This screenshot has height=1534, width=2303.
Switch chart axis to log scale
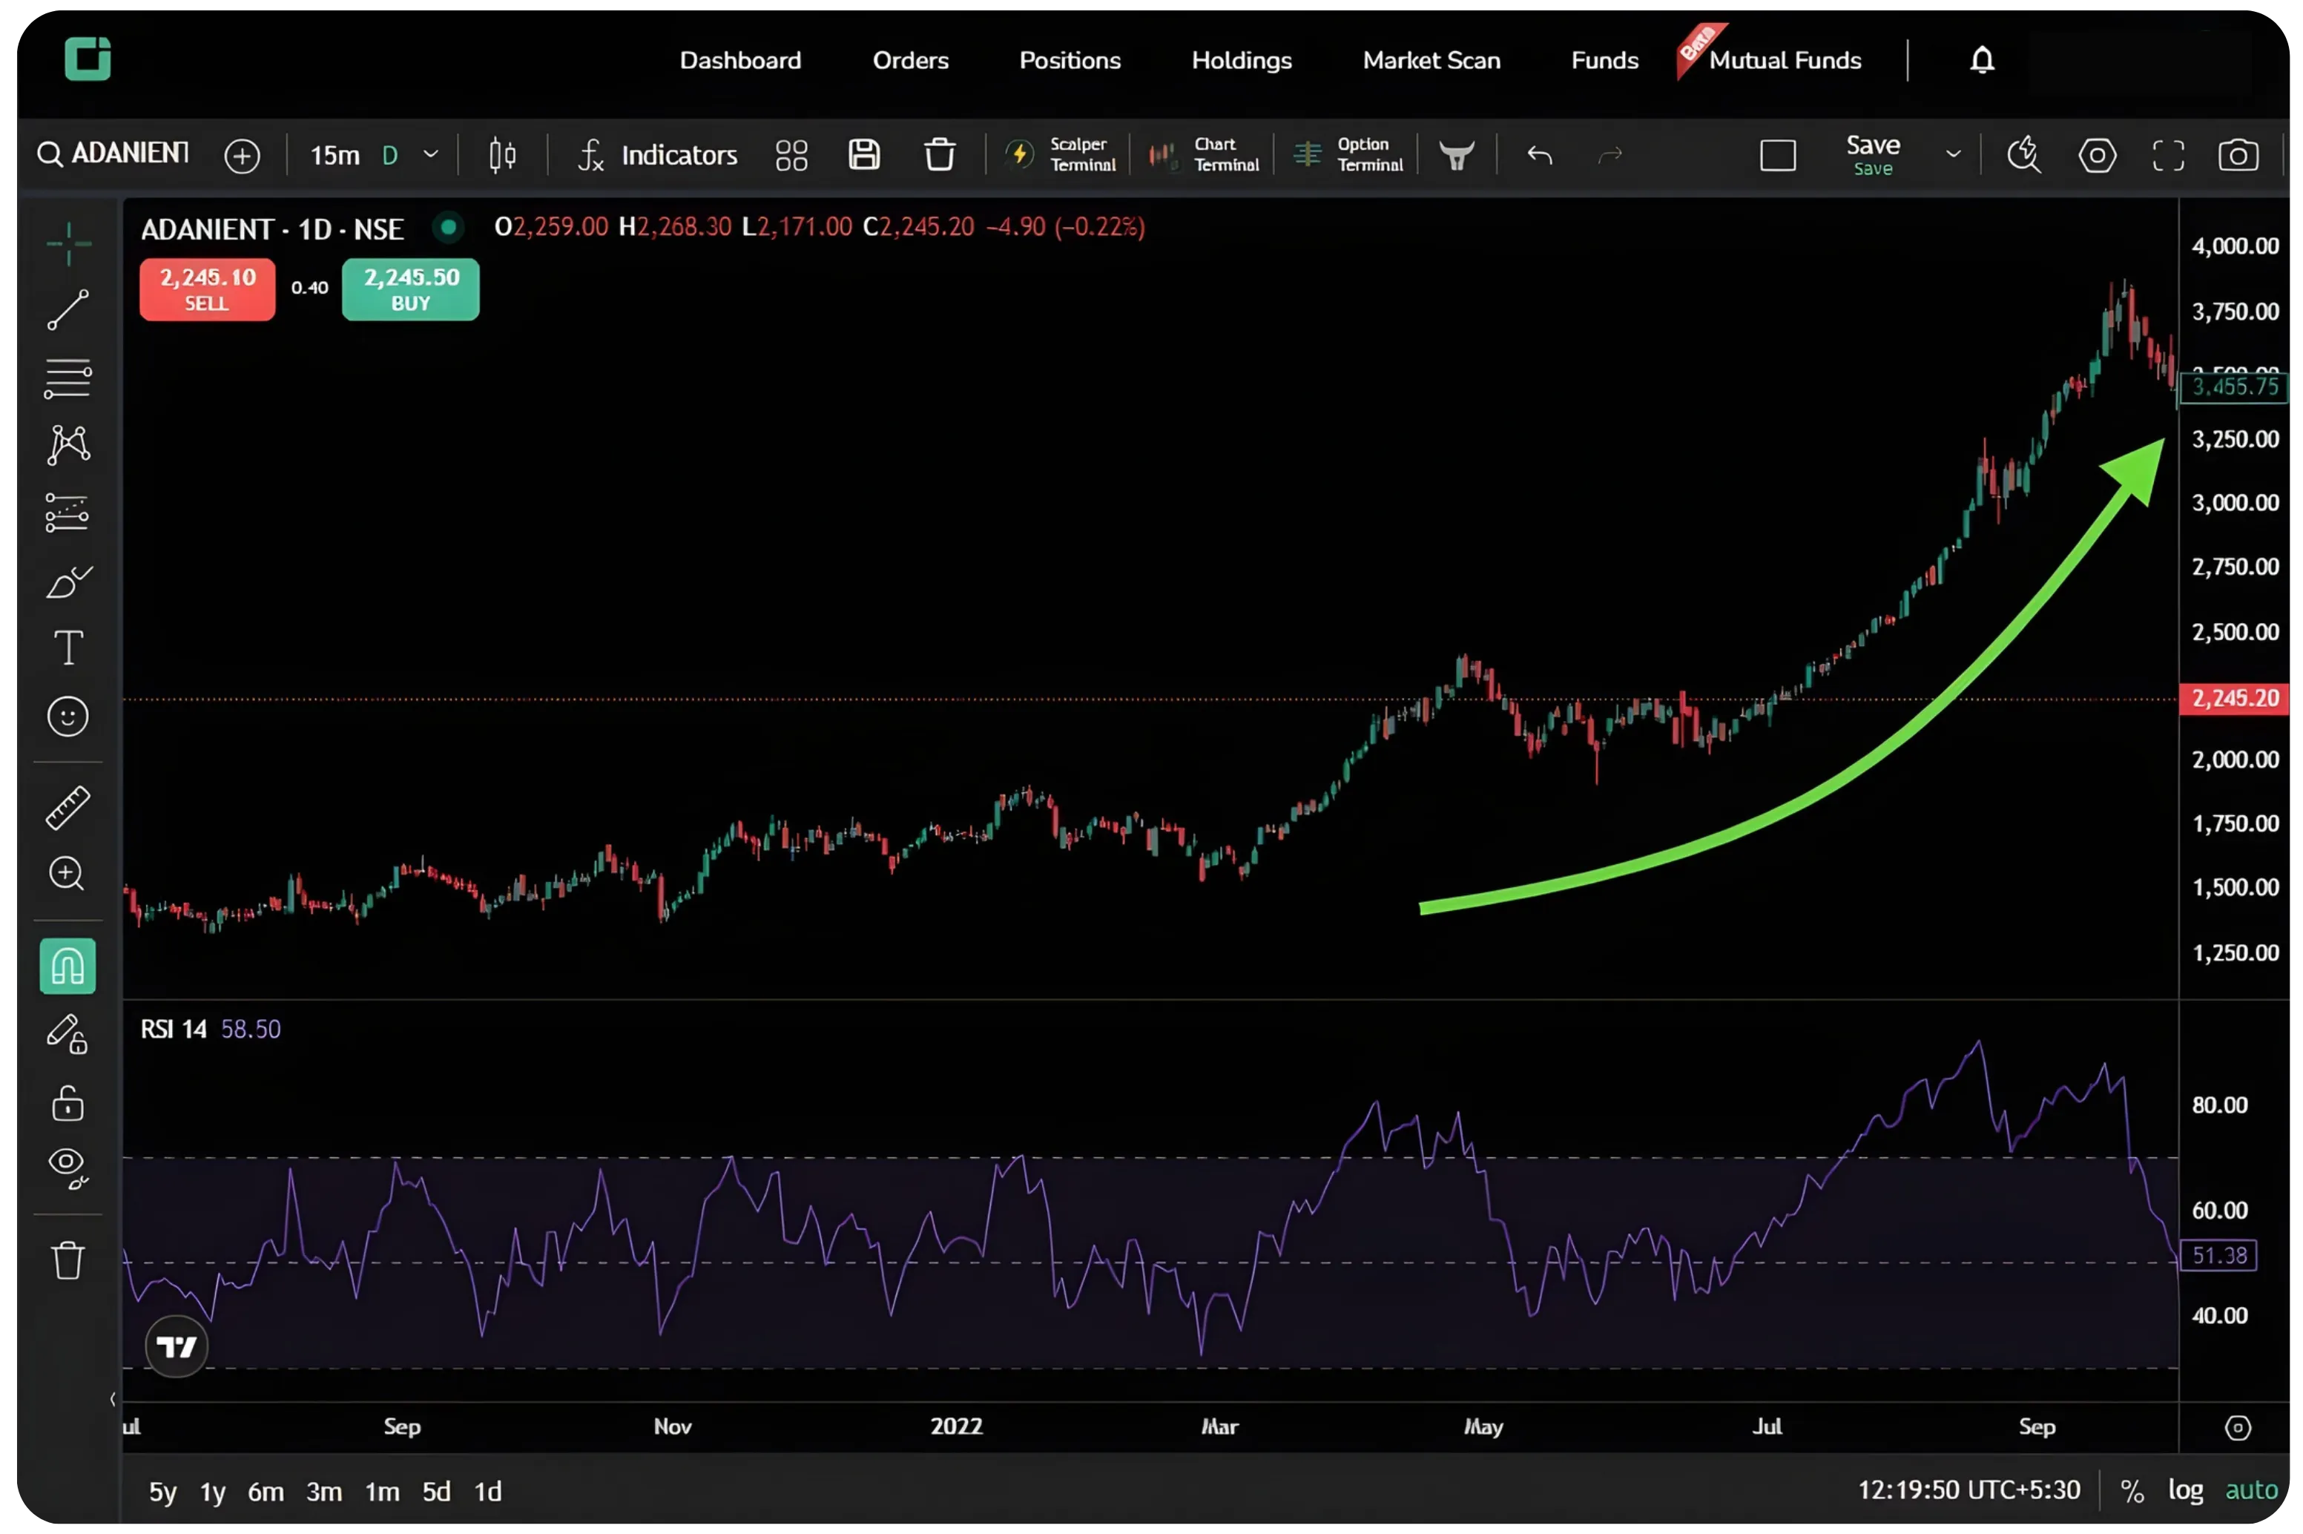click(x=2184, y=1490)
